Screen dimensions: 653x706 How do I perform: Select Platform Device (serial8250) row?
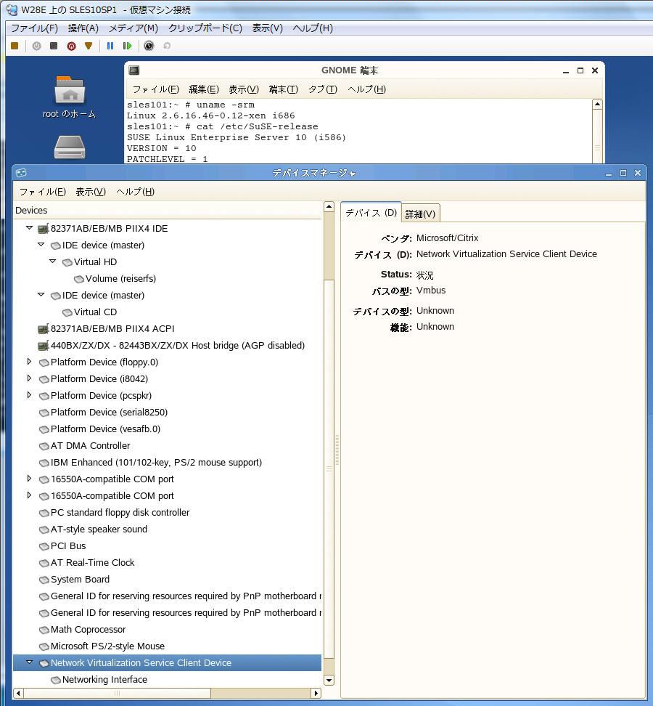coord(168,413)
